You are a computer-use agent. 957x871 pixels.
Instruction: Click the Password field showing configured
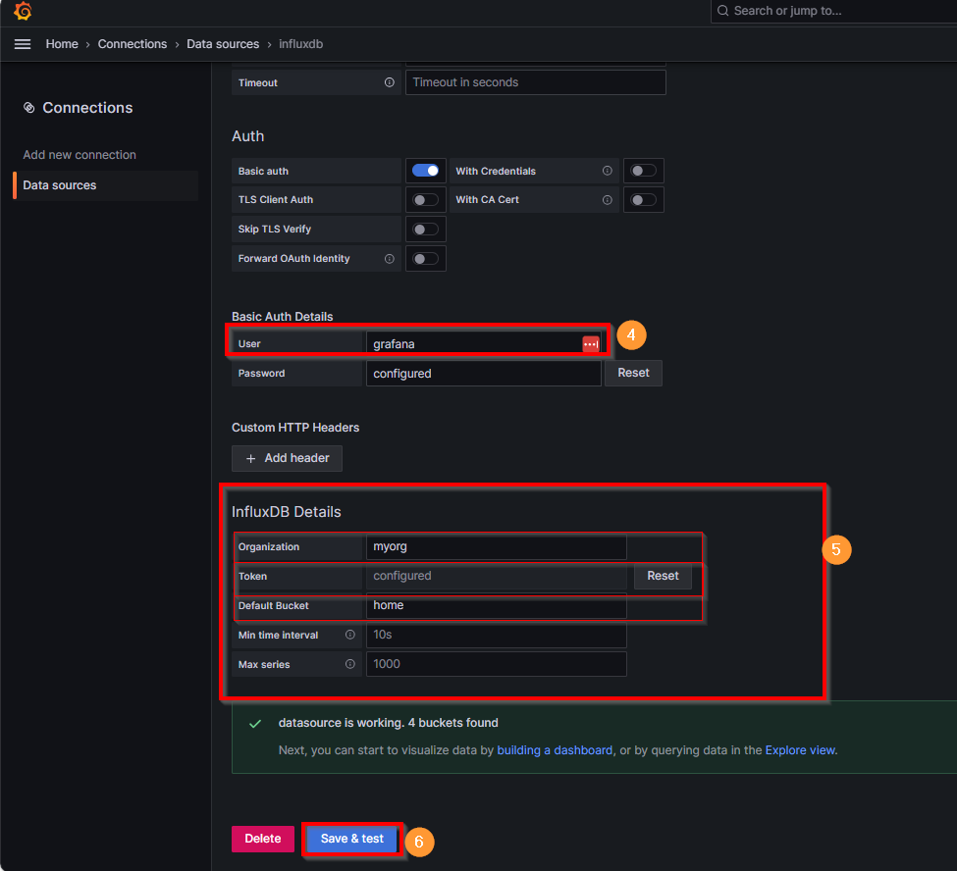(x=483, y=374)
